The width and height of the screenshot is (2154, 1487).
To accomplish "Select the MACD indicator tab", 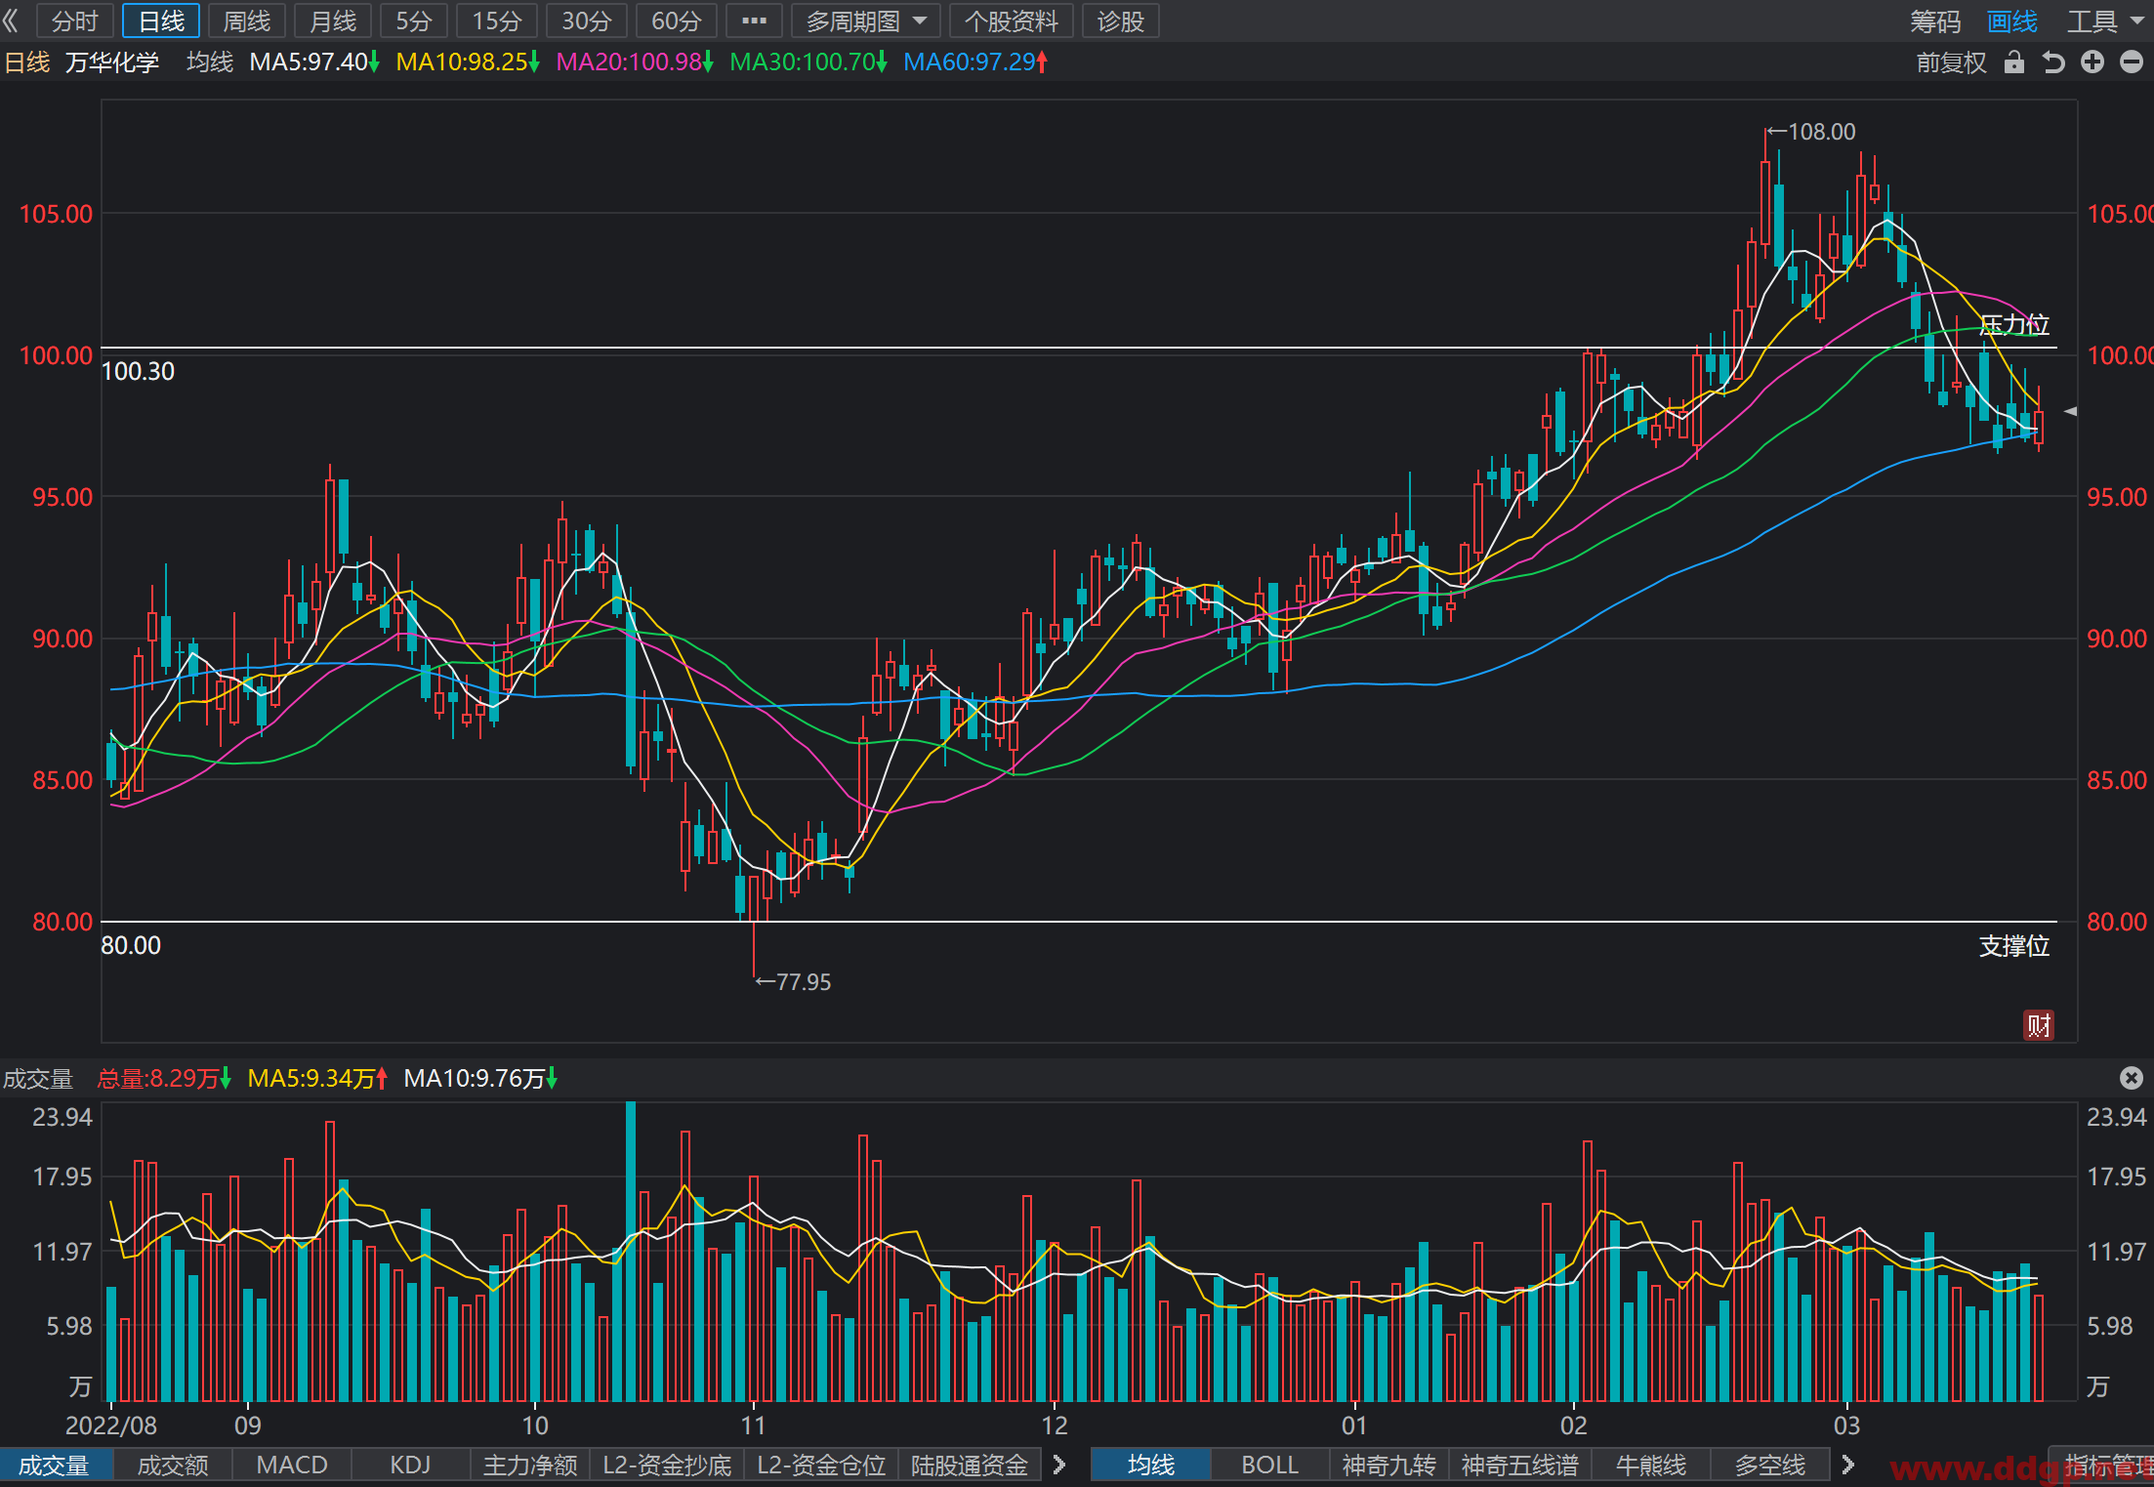I will pyautogui.click(x=291, y=1465).
